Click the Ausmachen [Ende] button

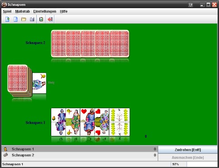(188, 158)
